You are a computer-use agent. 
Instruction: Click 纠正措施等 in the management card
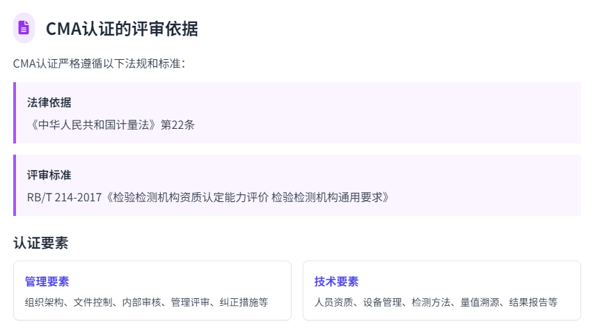(244, 302)
